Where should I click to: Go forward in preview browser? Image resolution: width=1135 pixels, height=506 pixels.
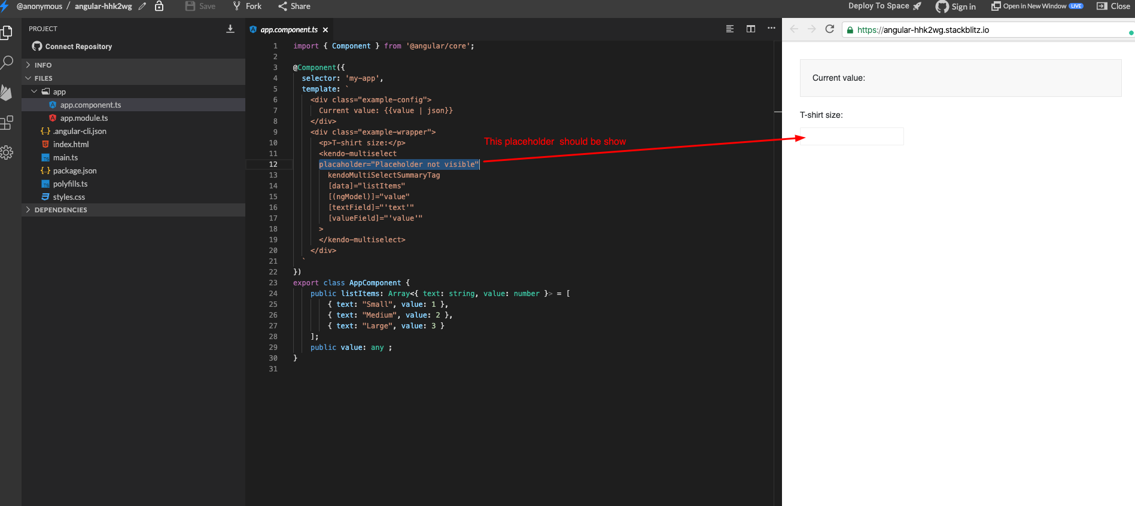pyautogui.click(x=812, y=29)
